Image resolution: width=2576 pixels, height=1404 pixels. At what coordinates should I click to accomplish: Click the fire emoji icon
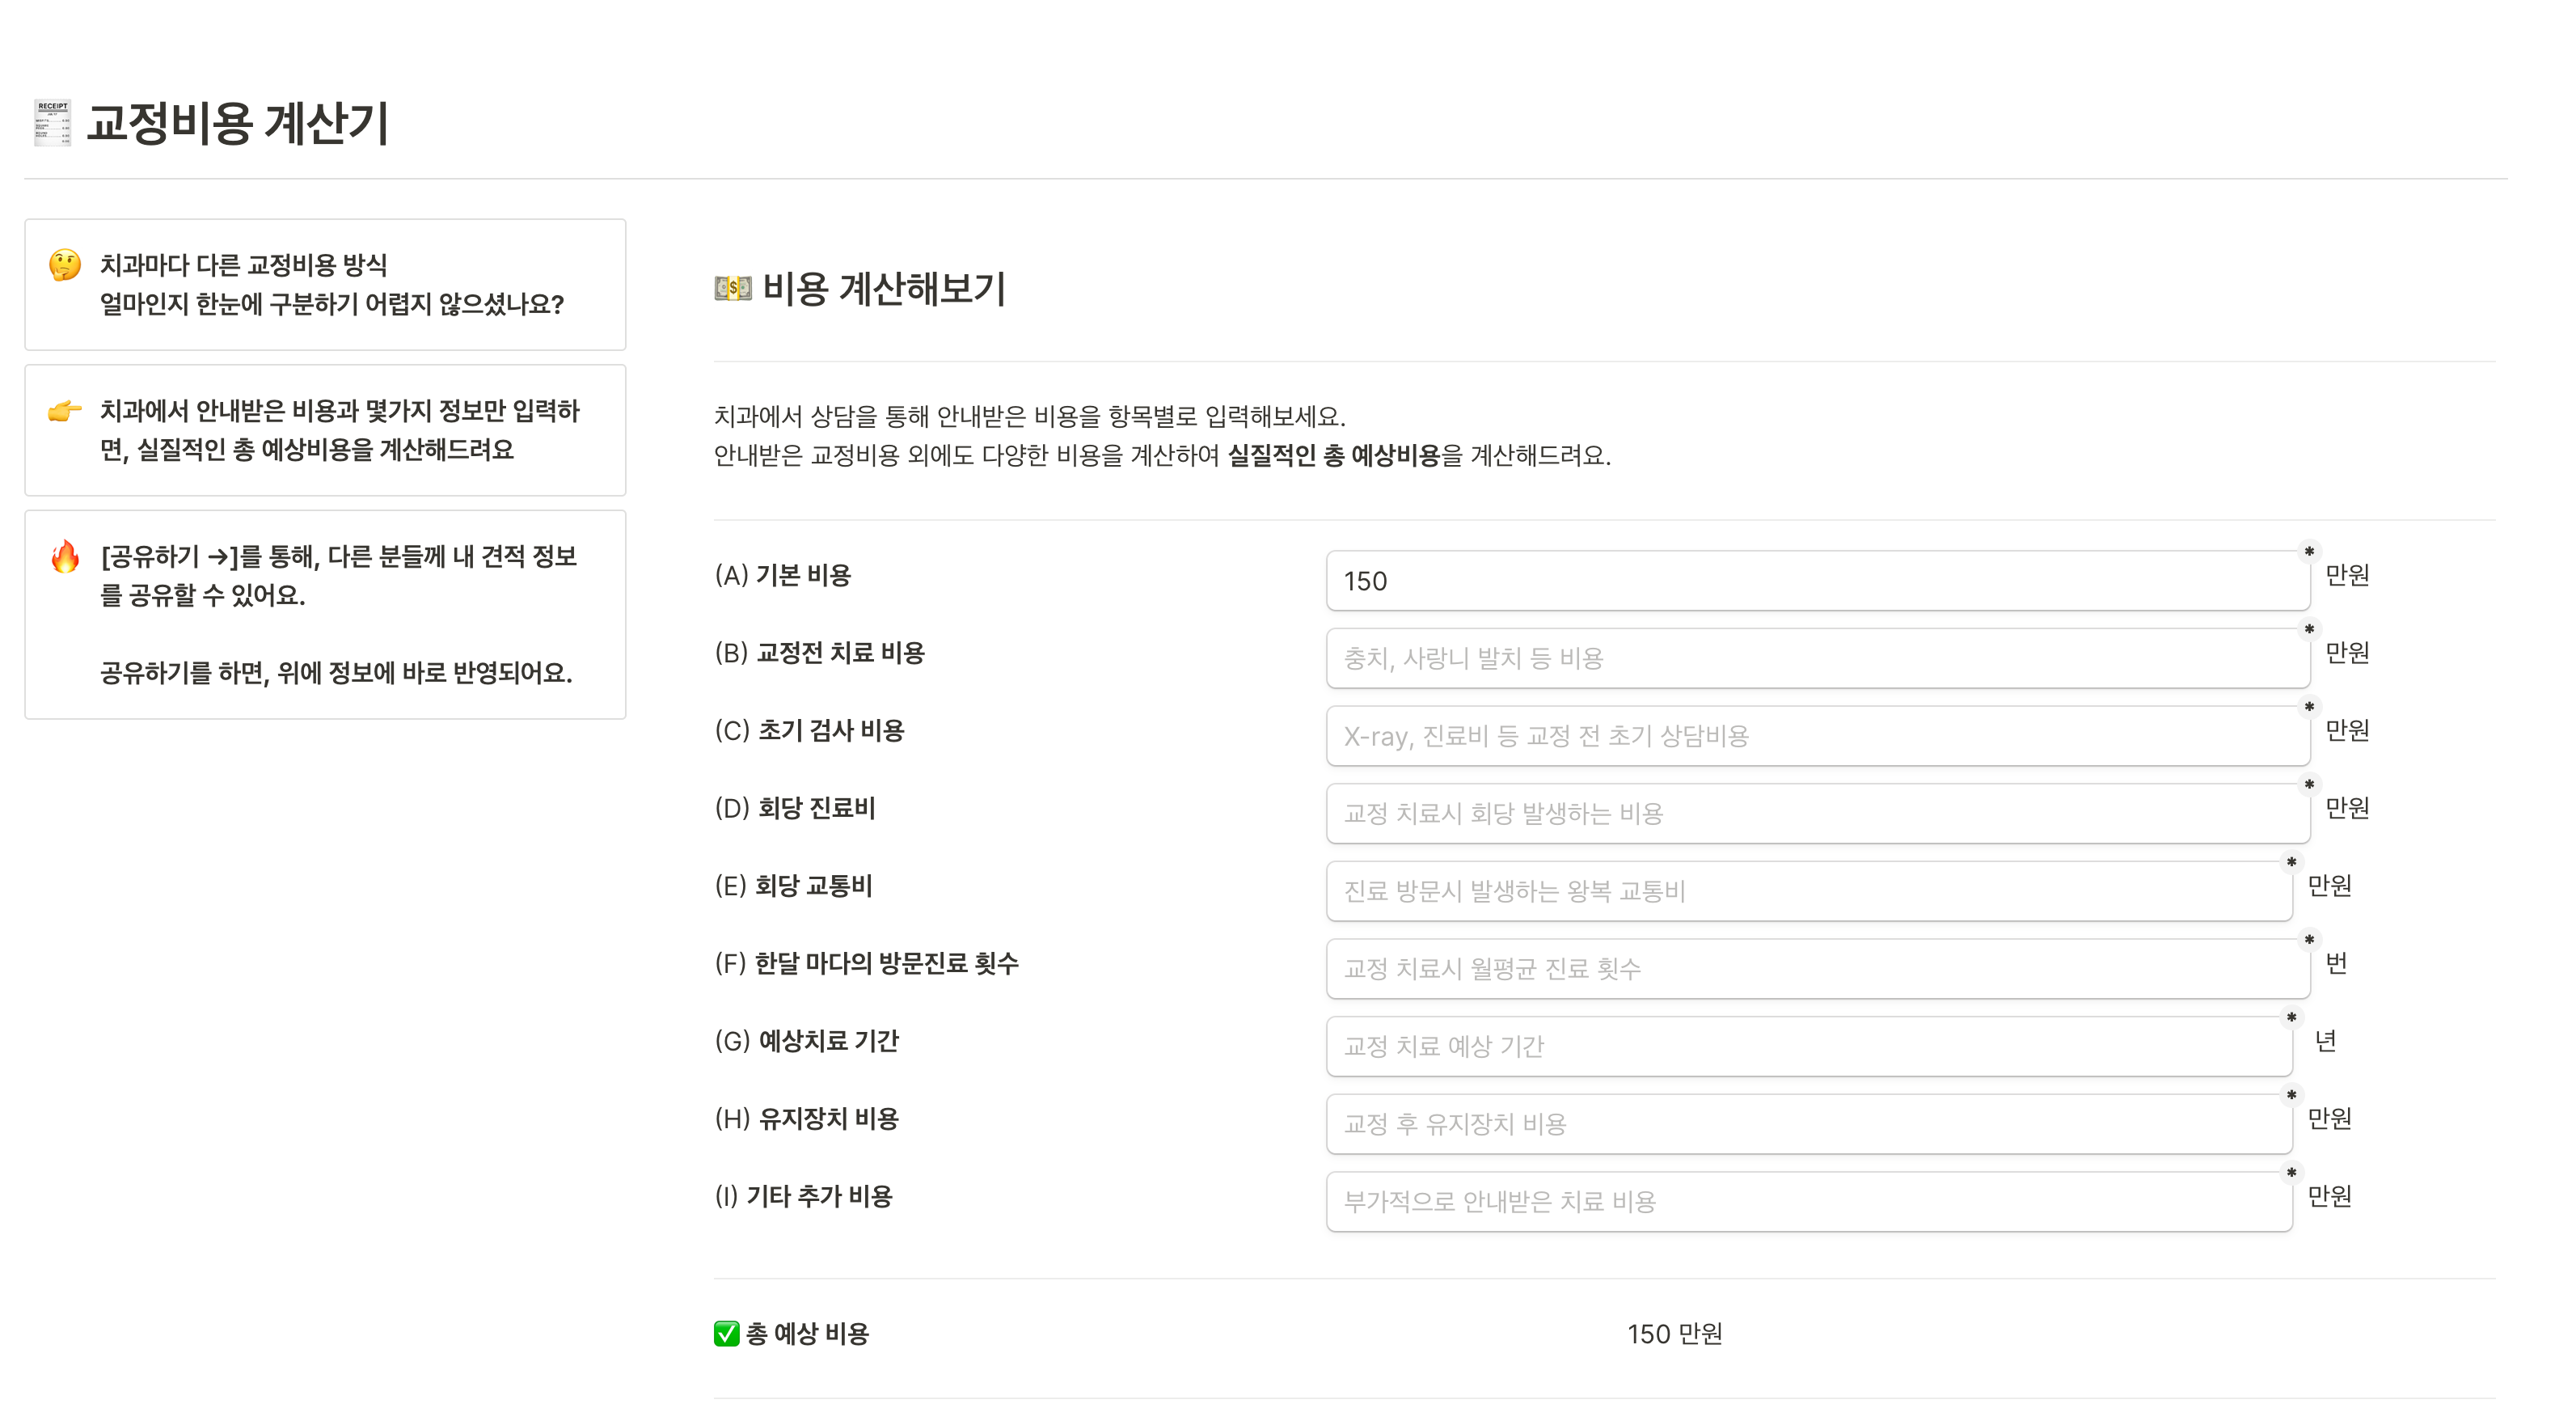click(x=65, y=557)
